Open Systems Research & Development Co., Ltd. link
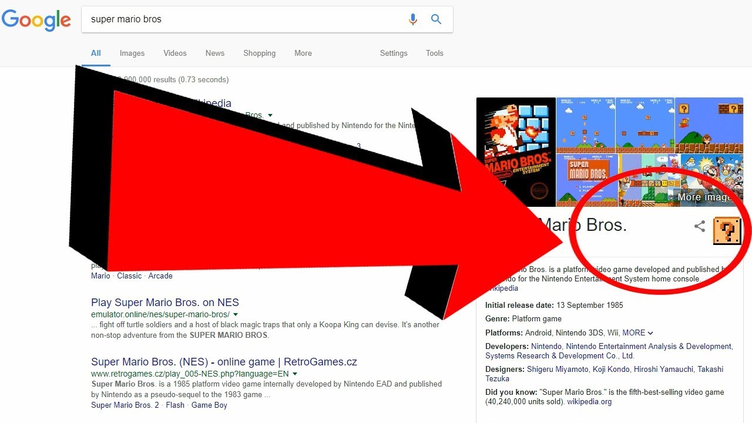 pyautogui.click(x=560, y=355)
